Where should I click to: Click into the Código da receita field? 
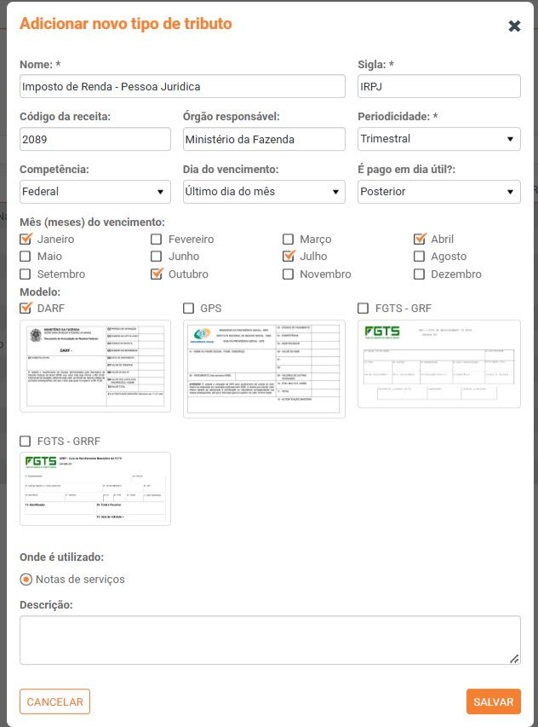click(95, 138)
